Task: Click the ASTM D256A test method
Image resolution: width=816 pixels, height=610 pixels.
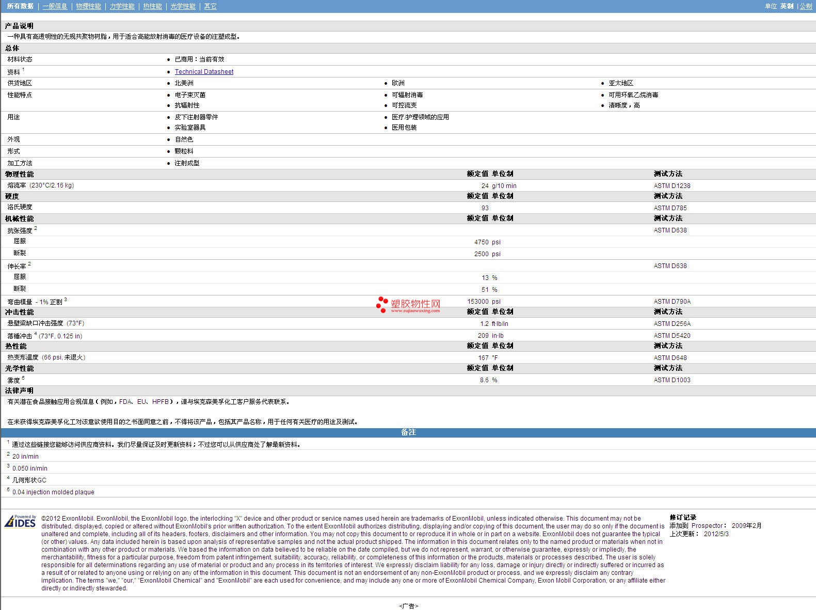Action: pos(672,324)
